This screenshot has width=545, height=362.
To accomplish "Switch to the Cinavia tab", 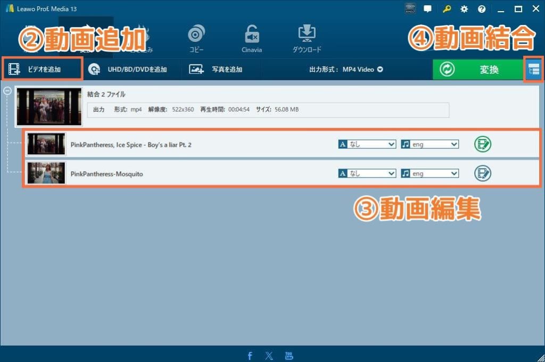I will (252, 40).
